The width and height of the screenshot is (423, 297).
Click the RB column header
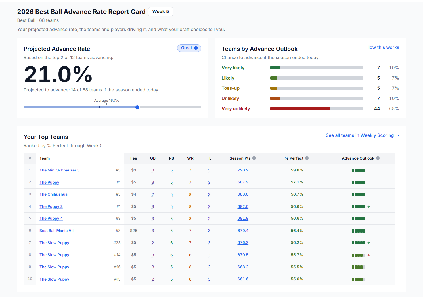pos(171,158)
